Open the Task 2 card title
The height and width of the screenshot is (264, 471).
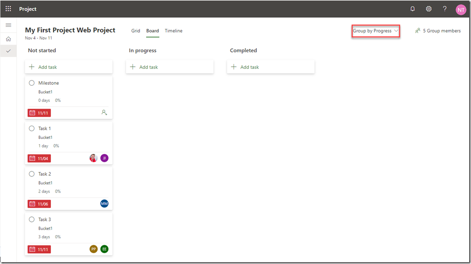click(x=44, y=174)
